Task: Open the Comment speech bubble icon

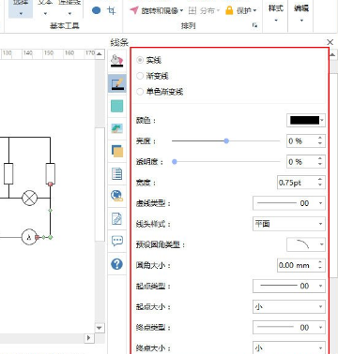Action: pos(117,241)
